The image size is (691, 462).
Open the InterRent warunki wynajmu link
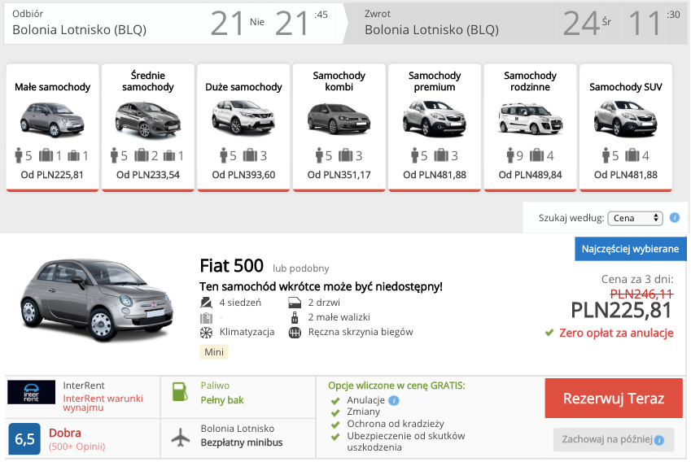(x=103, y=403)
